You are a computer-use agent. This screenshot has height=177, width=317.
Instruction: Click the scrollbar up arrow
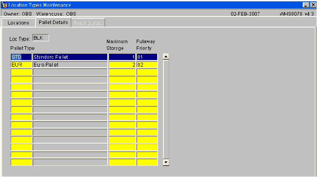tap(166, 56)
